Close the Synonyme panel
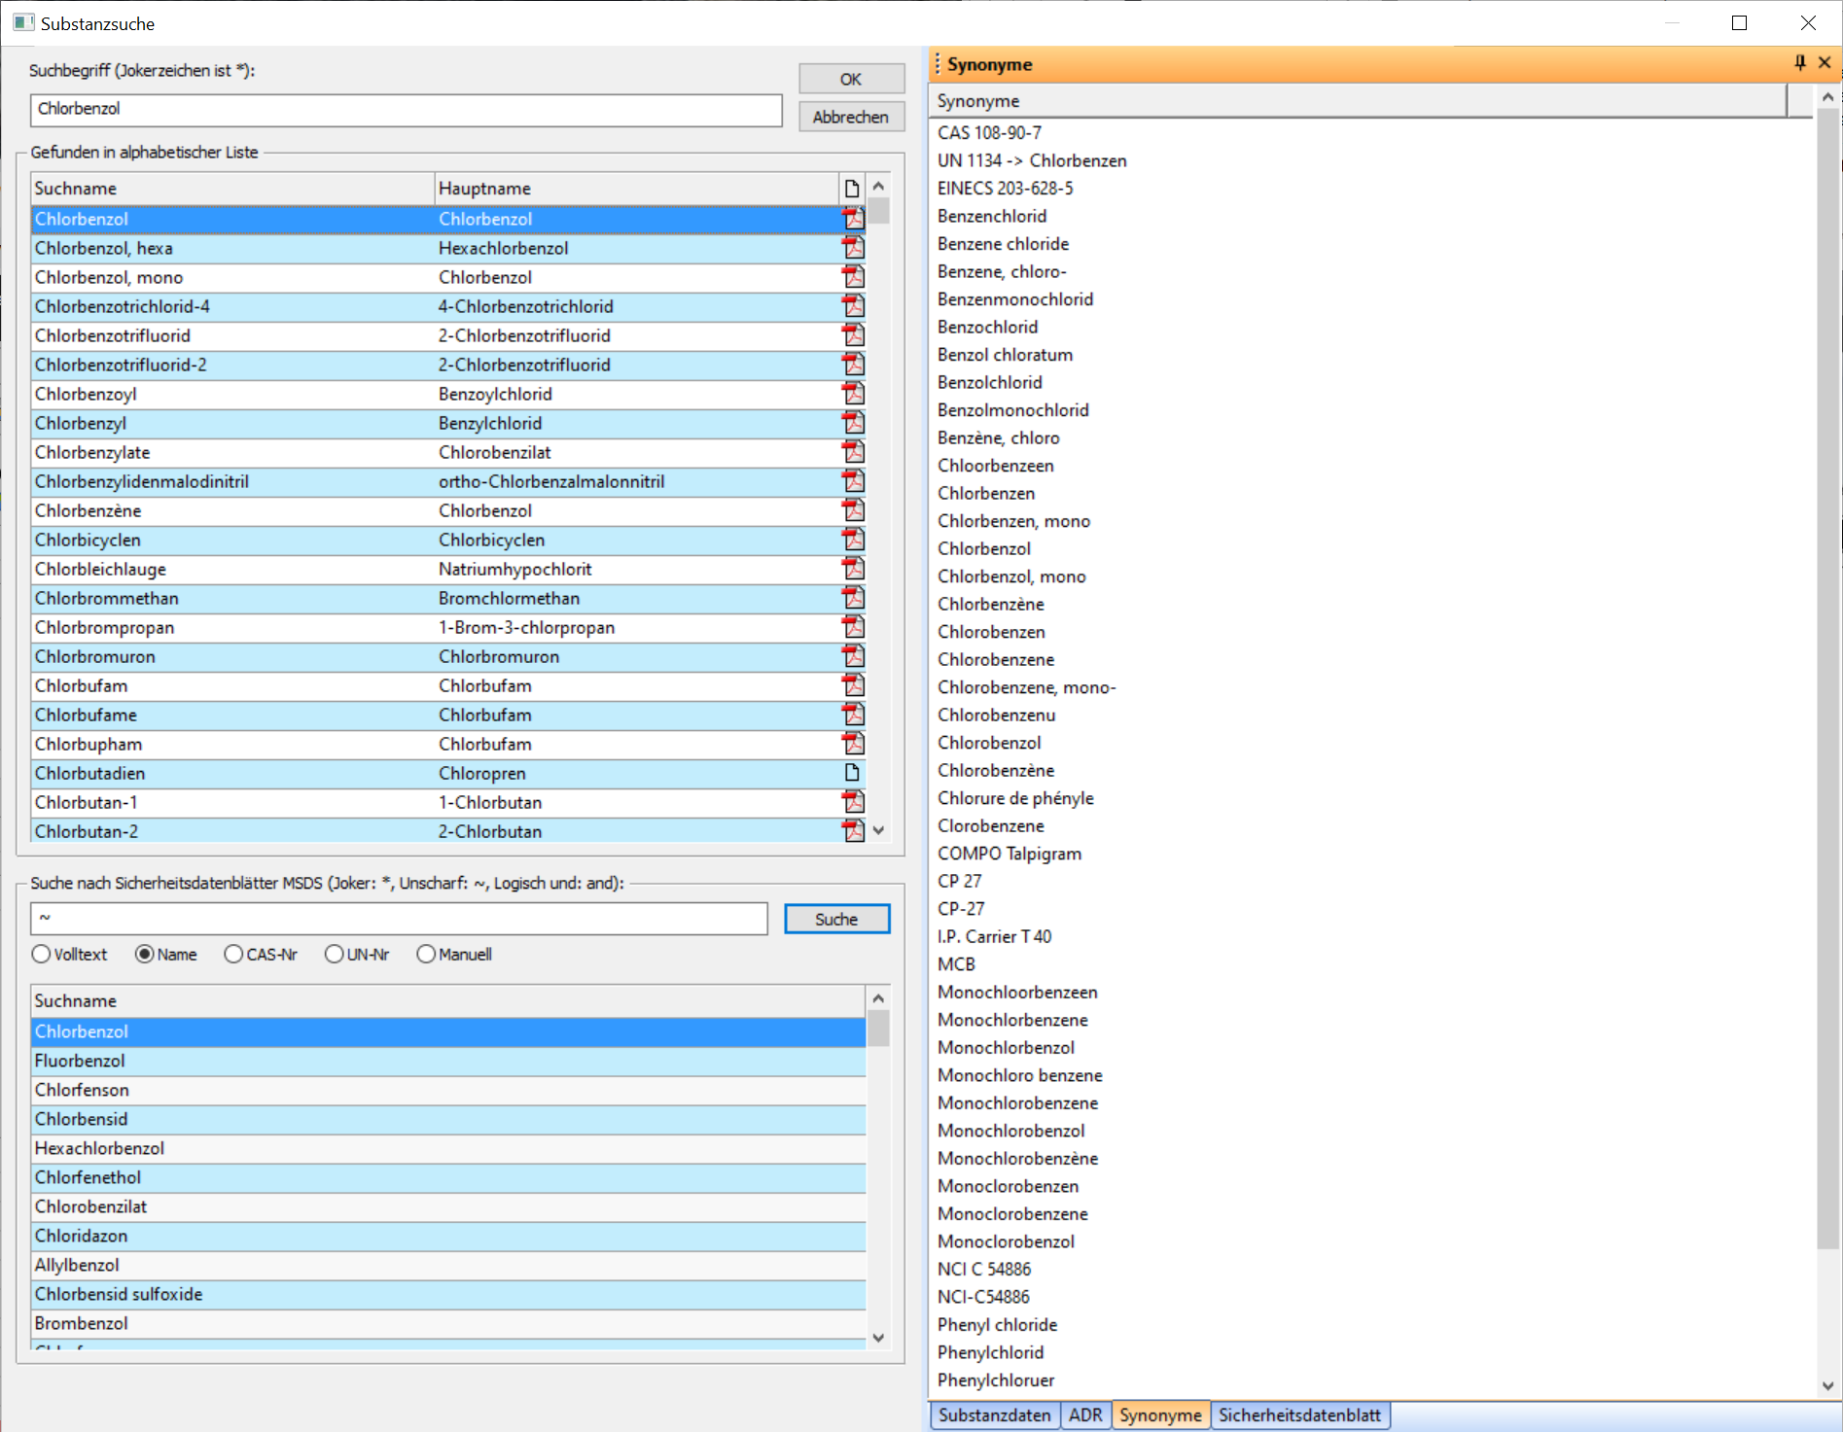Image resolution: width=1843 pixels, height=1432 pixels. click(x=1825, y=63)
